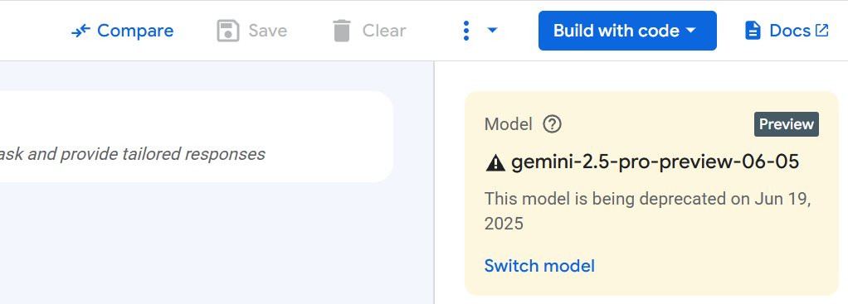
Task: Click the deprecation warning triangle icon
Action: 495,162
